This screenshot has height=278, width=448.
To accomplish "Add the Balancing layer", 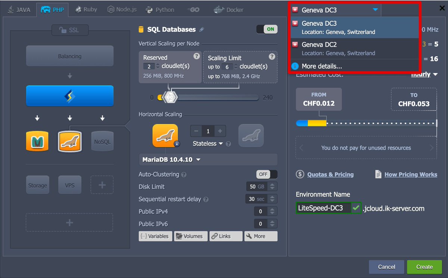I will [70, 56].
